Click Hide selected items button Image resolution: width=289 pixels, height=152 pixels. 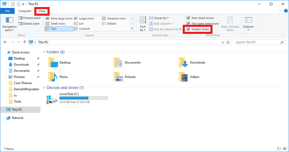coord(230,24)
